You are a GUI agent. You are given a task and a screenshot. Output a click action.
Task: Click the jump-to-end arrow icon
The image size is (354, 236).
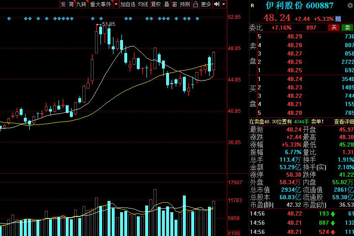(x=217, y=4)
